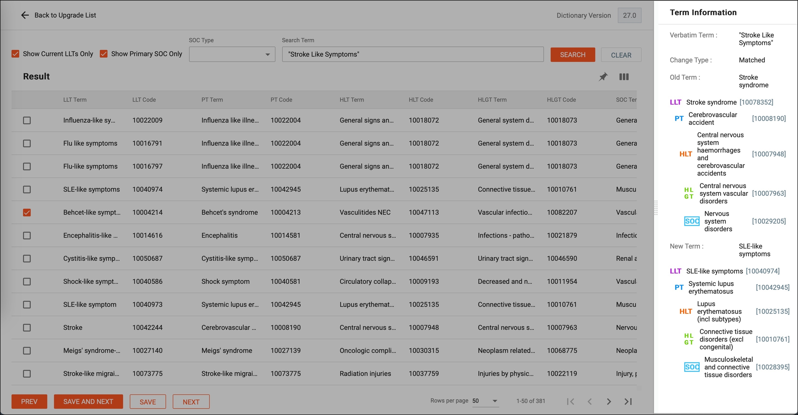
Task: Click HLT term Radiation injuries
Action: [365, 373]
